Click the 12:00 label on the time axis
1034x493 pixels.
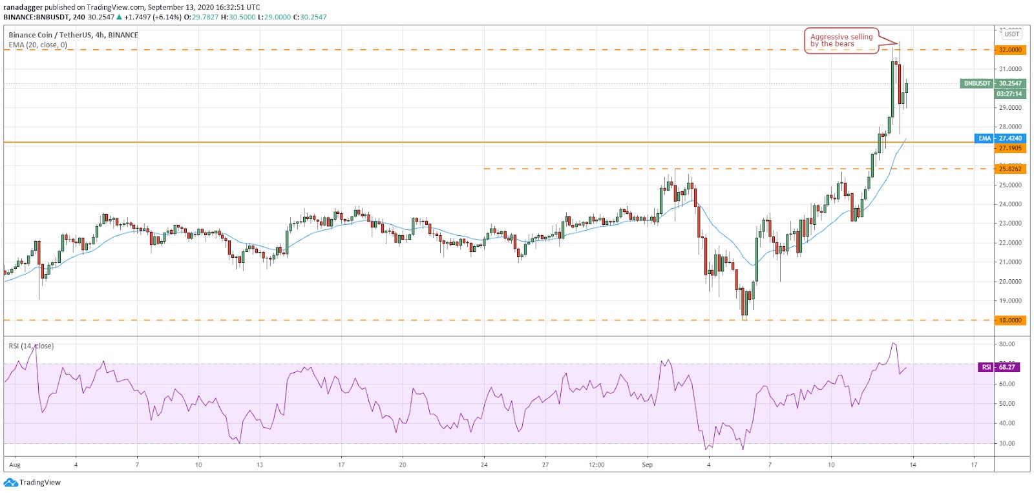pos(596,465)
